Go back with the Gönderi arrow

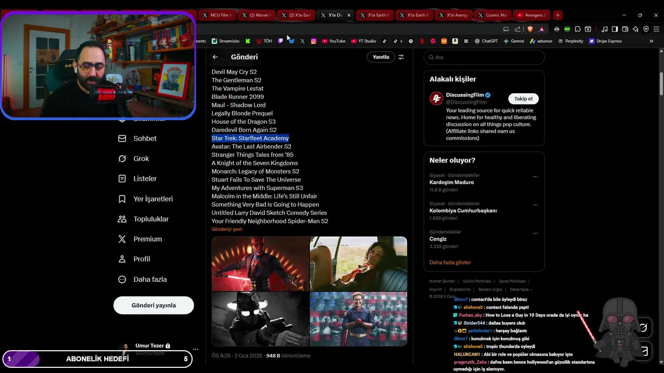(215, 57)
